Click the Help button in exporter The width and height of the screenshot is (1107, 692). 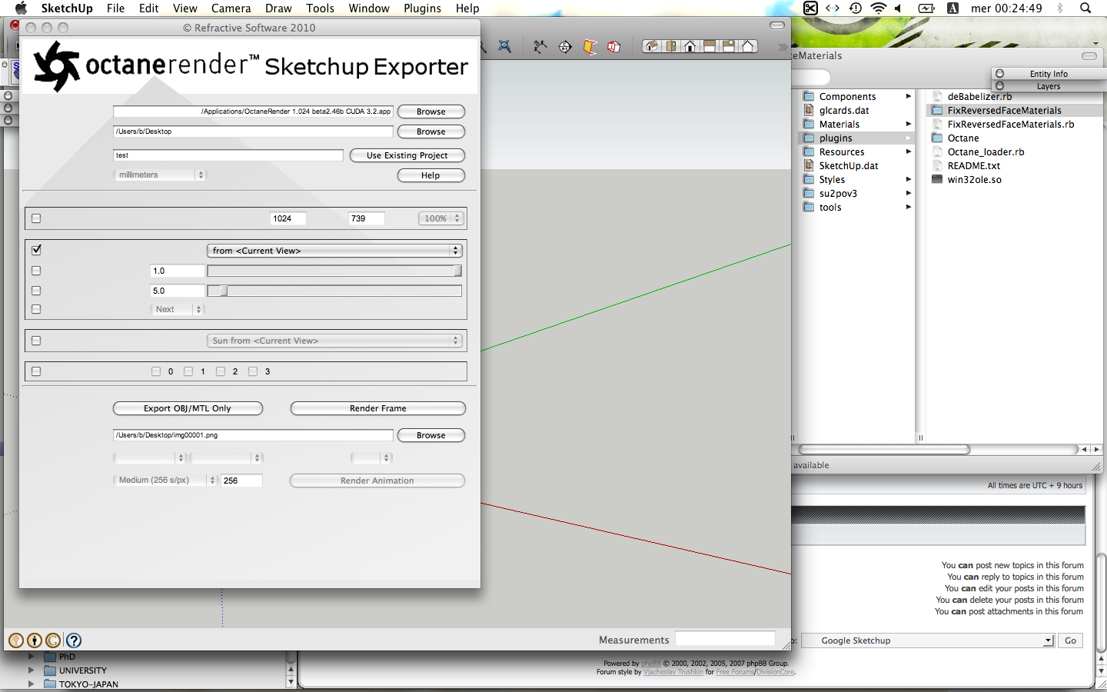pos(431,175)
